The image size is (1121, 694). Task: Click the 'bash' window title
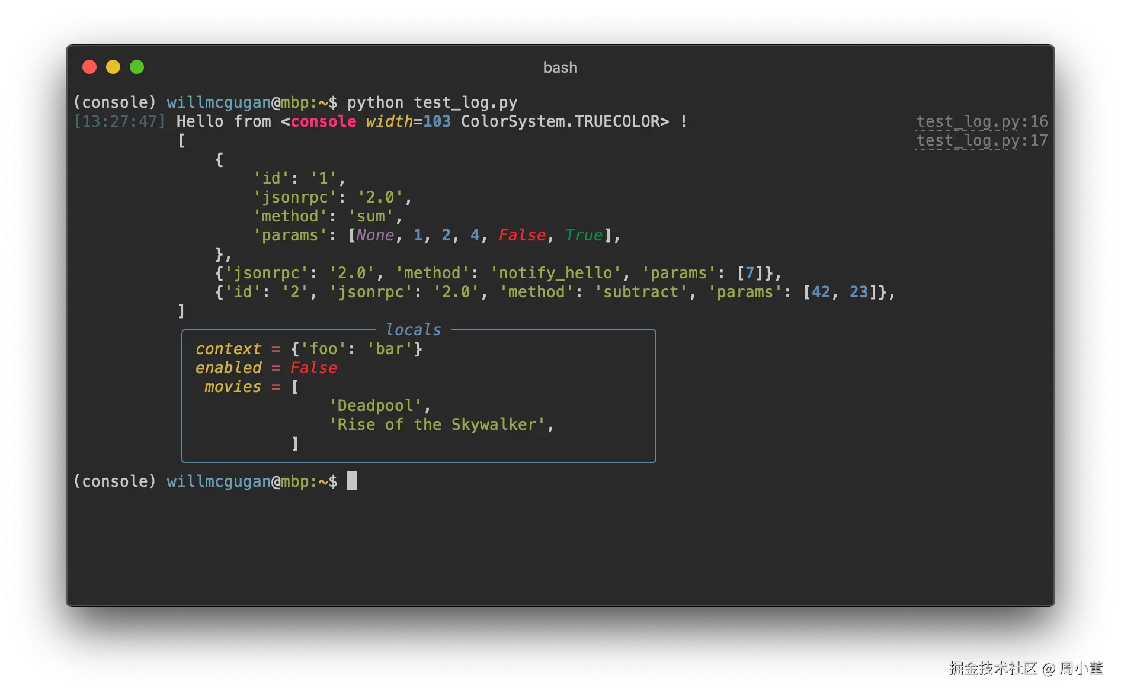click(560, 68)
